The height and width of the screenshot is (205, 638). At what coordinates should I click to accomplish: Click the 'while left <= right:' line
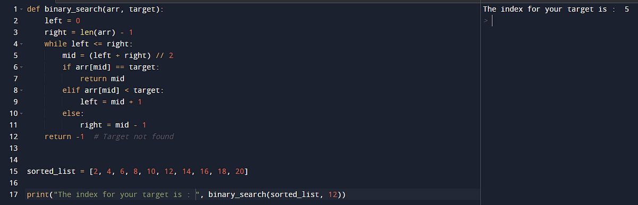pos(88,44)
